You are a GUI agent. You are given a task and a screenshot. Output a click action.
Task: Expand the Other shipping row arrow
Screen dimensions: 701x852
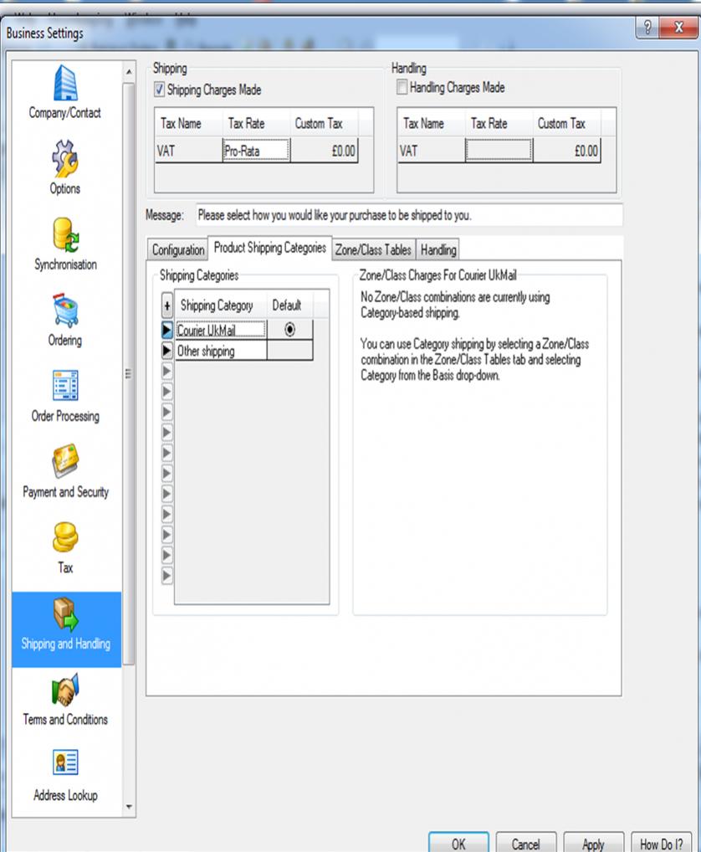click(167, 352)
